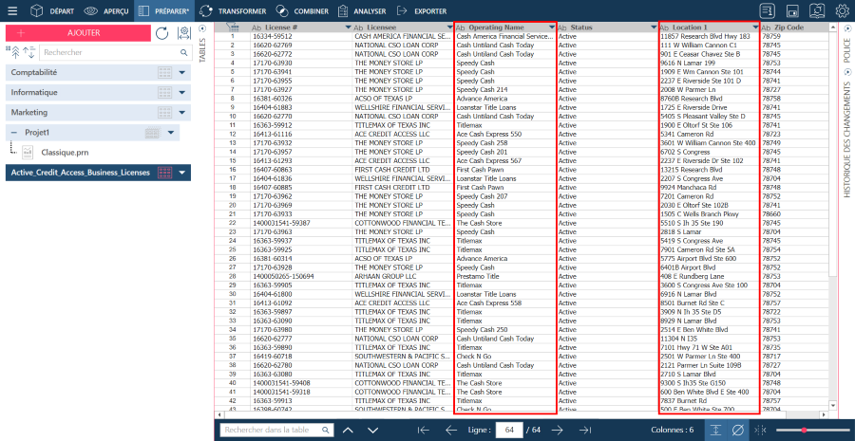Go to next search result arrow
Viewport: 855px width, 441px height.
click(373, 431)
